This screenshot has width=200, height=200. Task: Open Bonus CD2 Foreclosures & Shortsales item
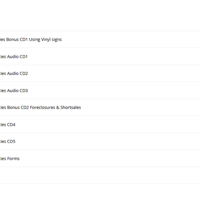click(x=40, y=108)
